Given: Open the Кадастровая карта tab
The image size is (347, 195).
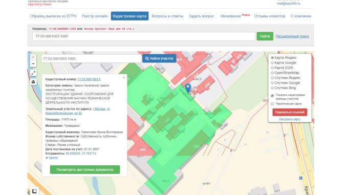Looking at the screenshot, I should (129, 16).
